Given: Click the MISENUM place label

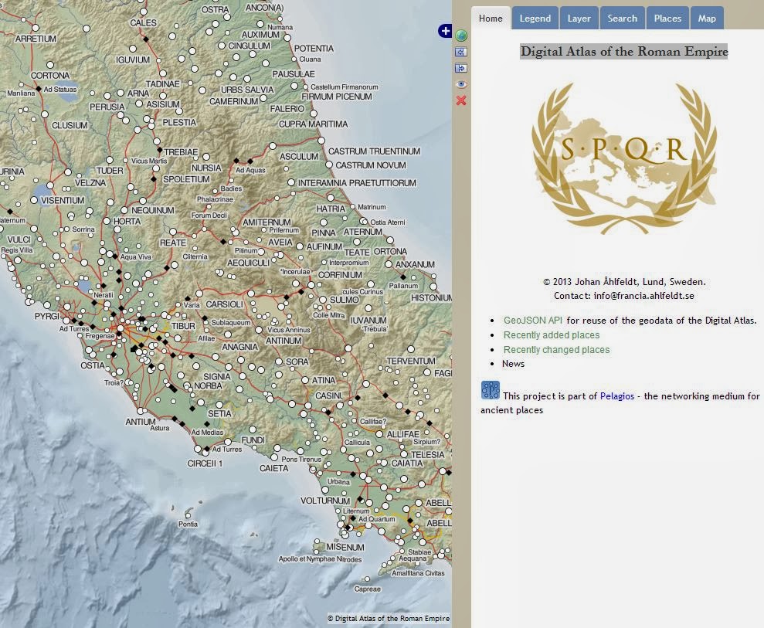Looking at the screenshot, I should [x=345, y=547].
